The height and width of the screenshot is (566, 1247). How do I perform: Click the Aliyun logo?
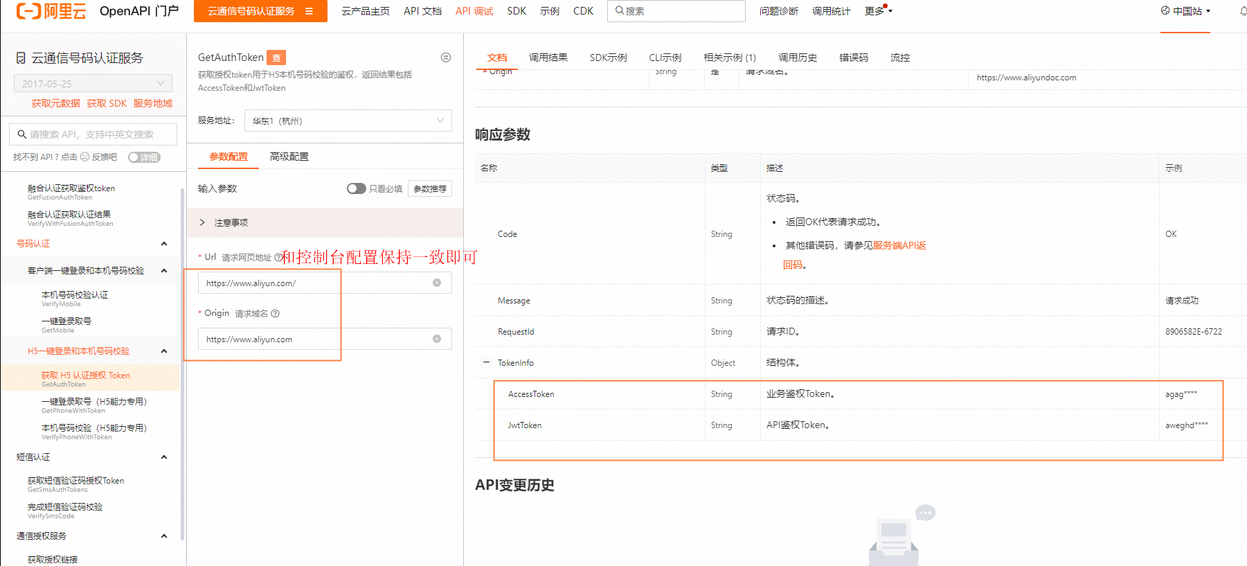point(51,11)
